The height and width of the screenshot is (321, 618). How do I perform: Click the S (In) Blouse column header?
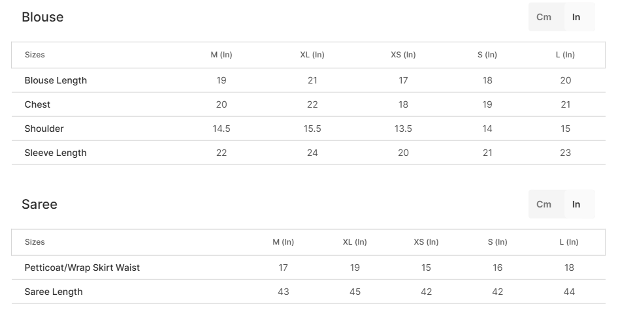(487, 55)
